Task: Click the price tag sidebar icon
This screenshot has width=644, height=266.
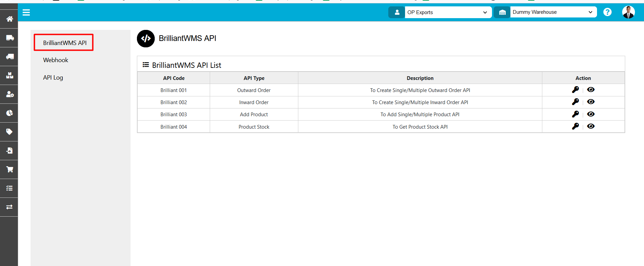Action: [x=9, y=132]
